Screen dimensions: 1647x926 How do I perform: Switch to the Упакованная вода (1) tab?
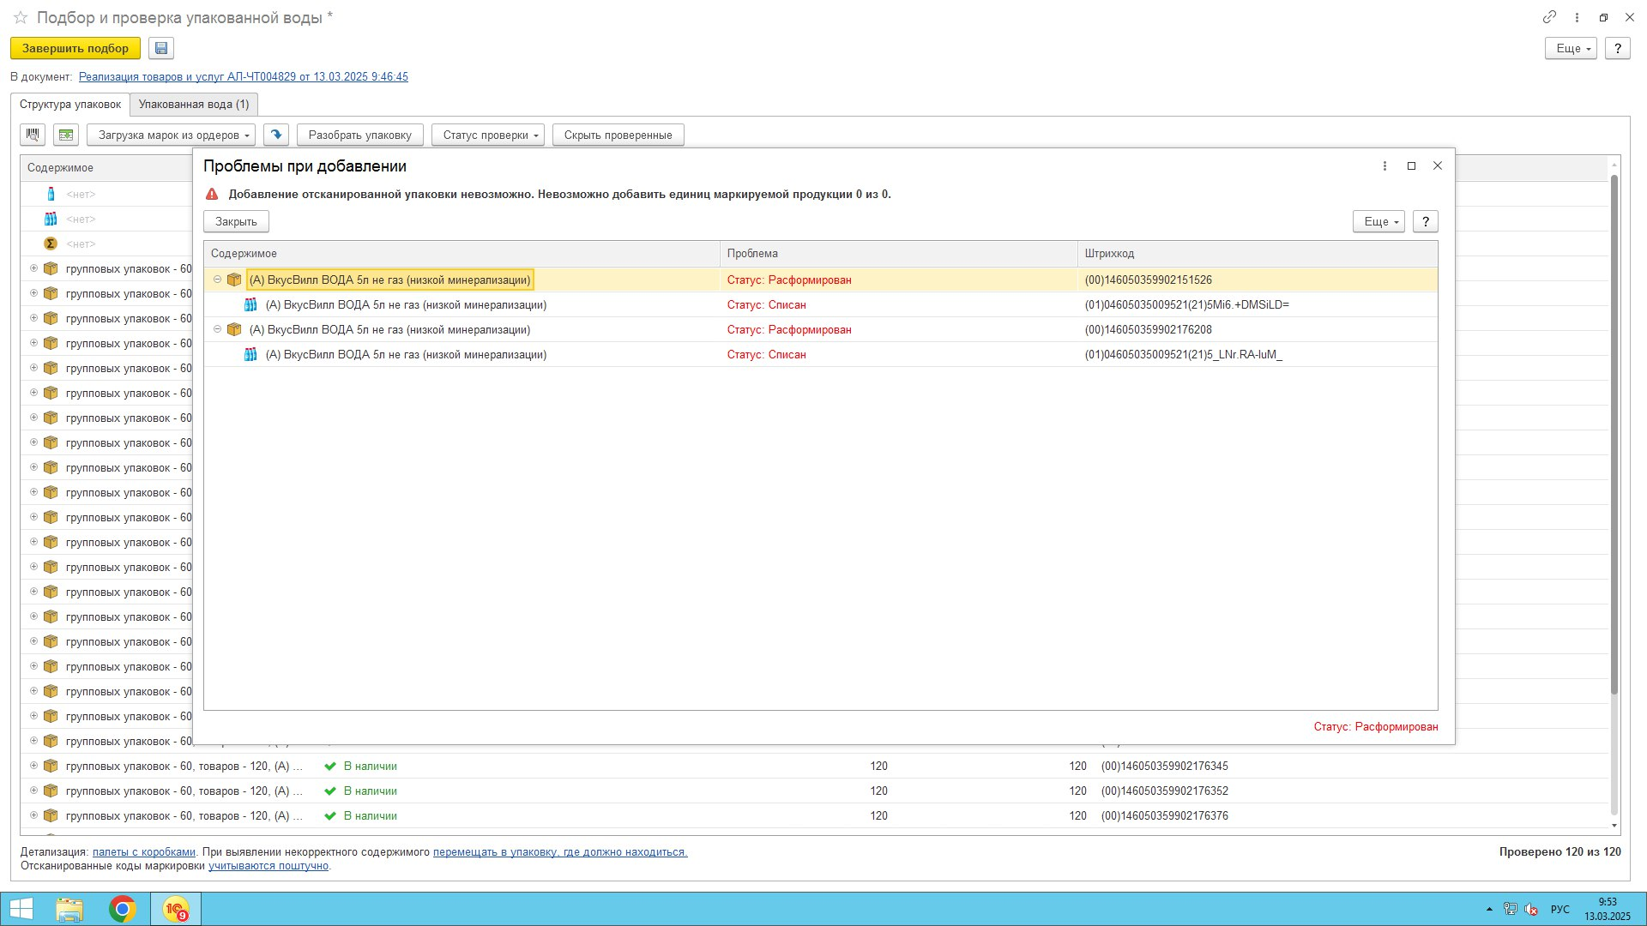pos(194,104)
